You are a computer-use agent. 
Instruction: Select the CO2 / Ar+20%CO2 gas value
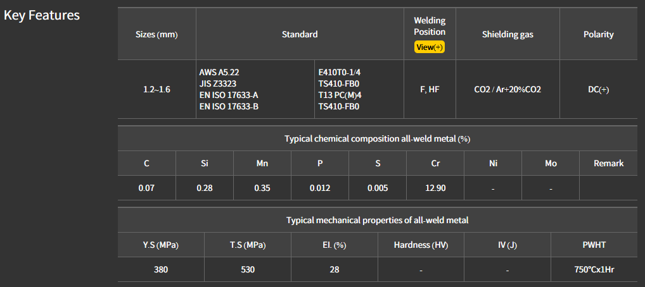pos(508,89)
